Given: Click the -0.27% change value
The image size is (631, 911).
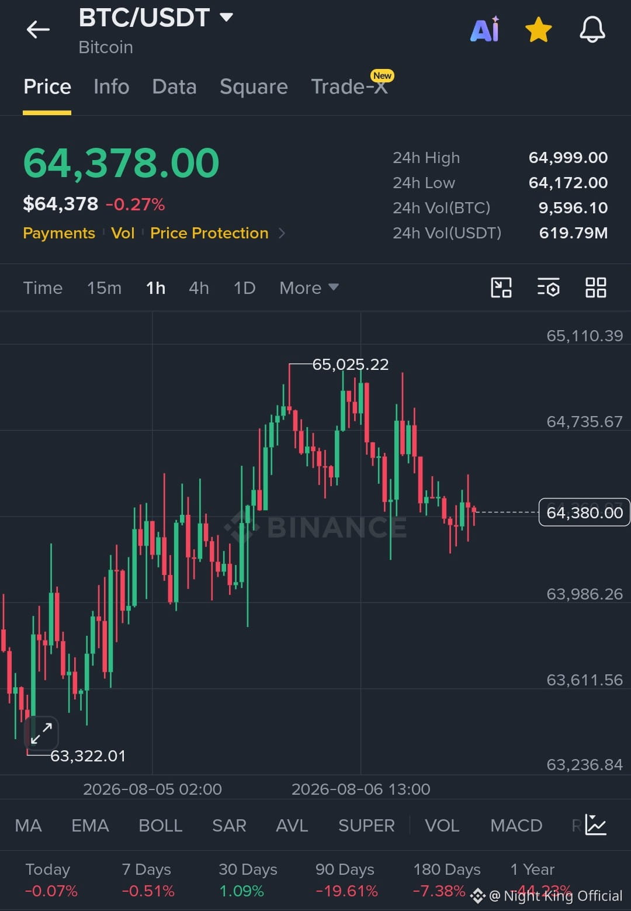Looking at the screenshot, I should [135, 205].
